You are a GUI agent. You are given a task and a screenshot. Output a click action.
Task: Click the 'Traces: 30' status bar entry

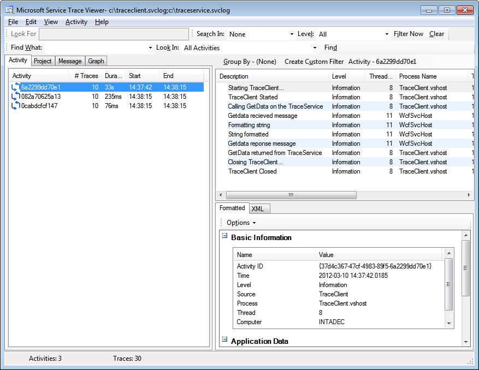point(127,359)
